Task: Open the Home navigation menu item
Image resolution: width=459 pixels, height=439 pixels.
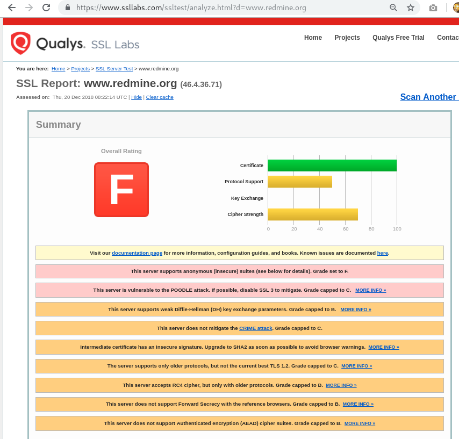Action: pos(313,38)
